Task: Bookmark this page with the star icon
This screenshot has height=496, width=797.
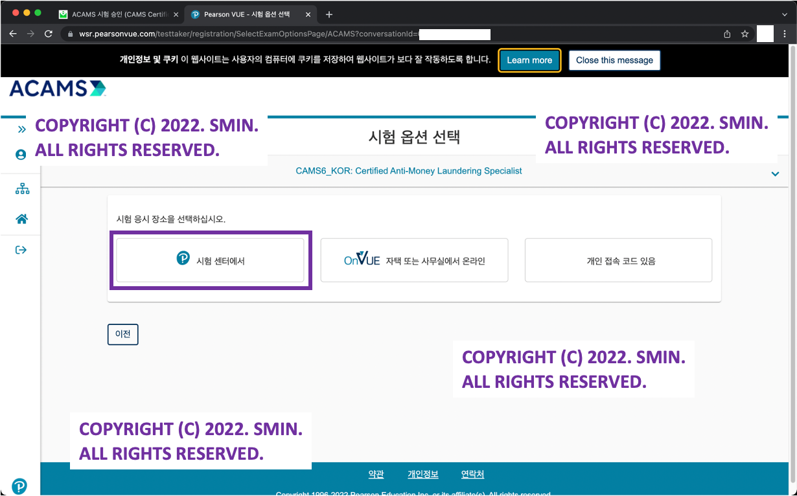Action: tap(745, 34)
